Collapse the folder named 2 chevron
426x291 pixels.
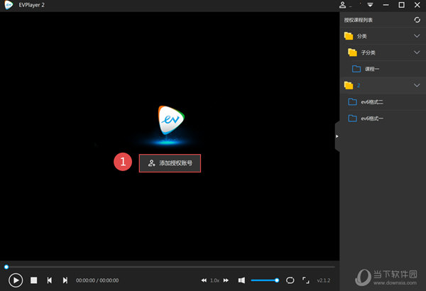(x=417, y=86)
